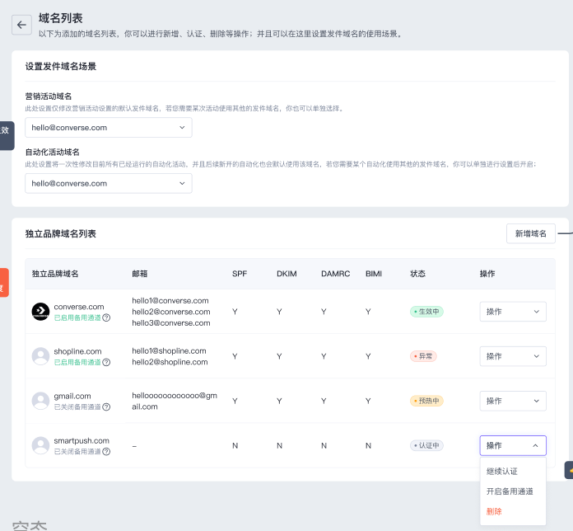This screenshot has width=573, height=531.
Task: Click the gmail.com avatar icon
Action: pos(40,401)
